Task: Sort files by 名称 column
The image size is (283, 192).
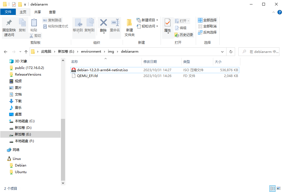Action: (106, 62)
